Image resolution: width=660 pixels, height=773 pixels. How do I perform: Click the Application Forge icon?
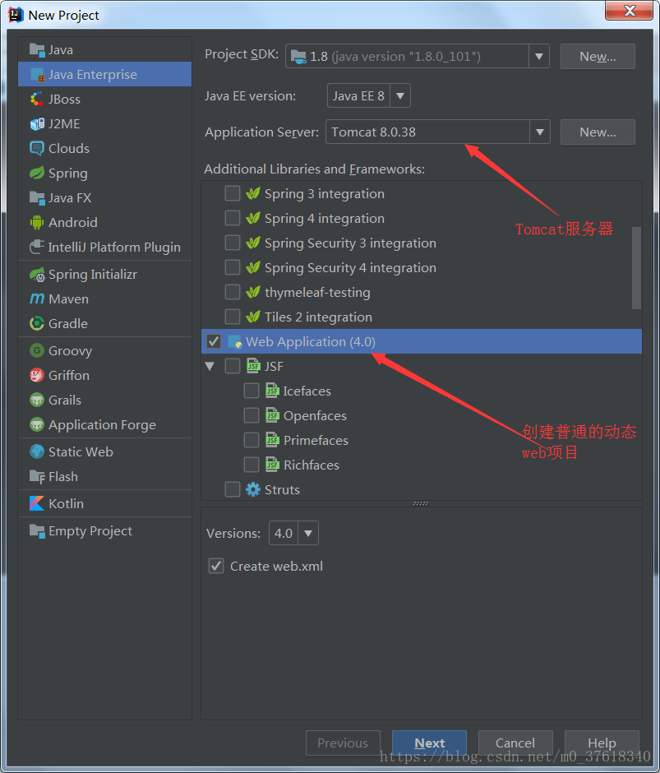[37, 424]
